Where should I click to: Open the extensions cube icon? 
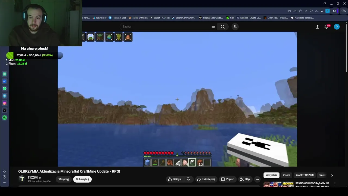click(334, 11)
